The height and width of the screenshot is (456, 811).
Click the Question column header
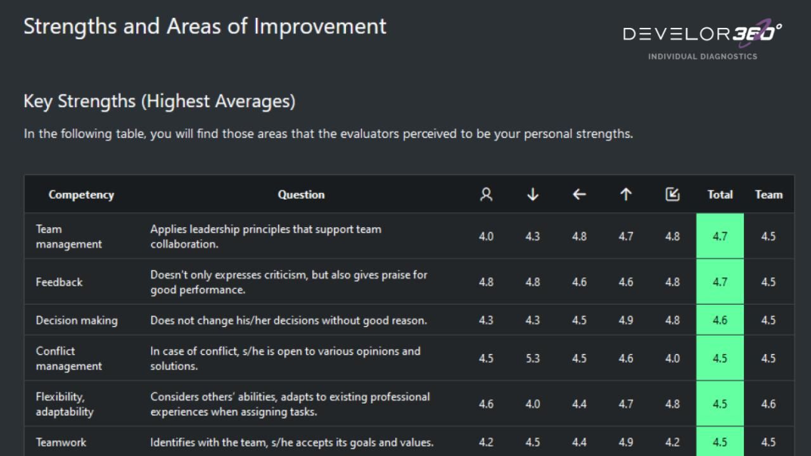(x=301, y=195)
